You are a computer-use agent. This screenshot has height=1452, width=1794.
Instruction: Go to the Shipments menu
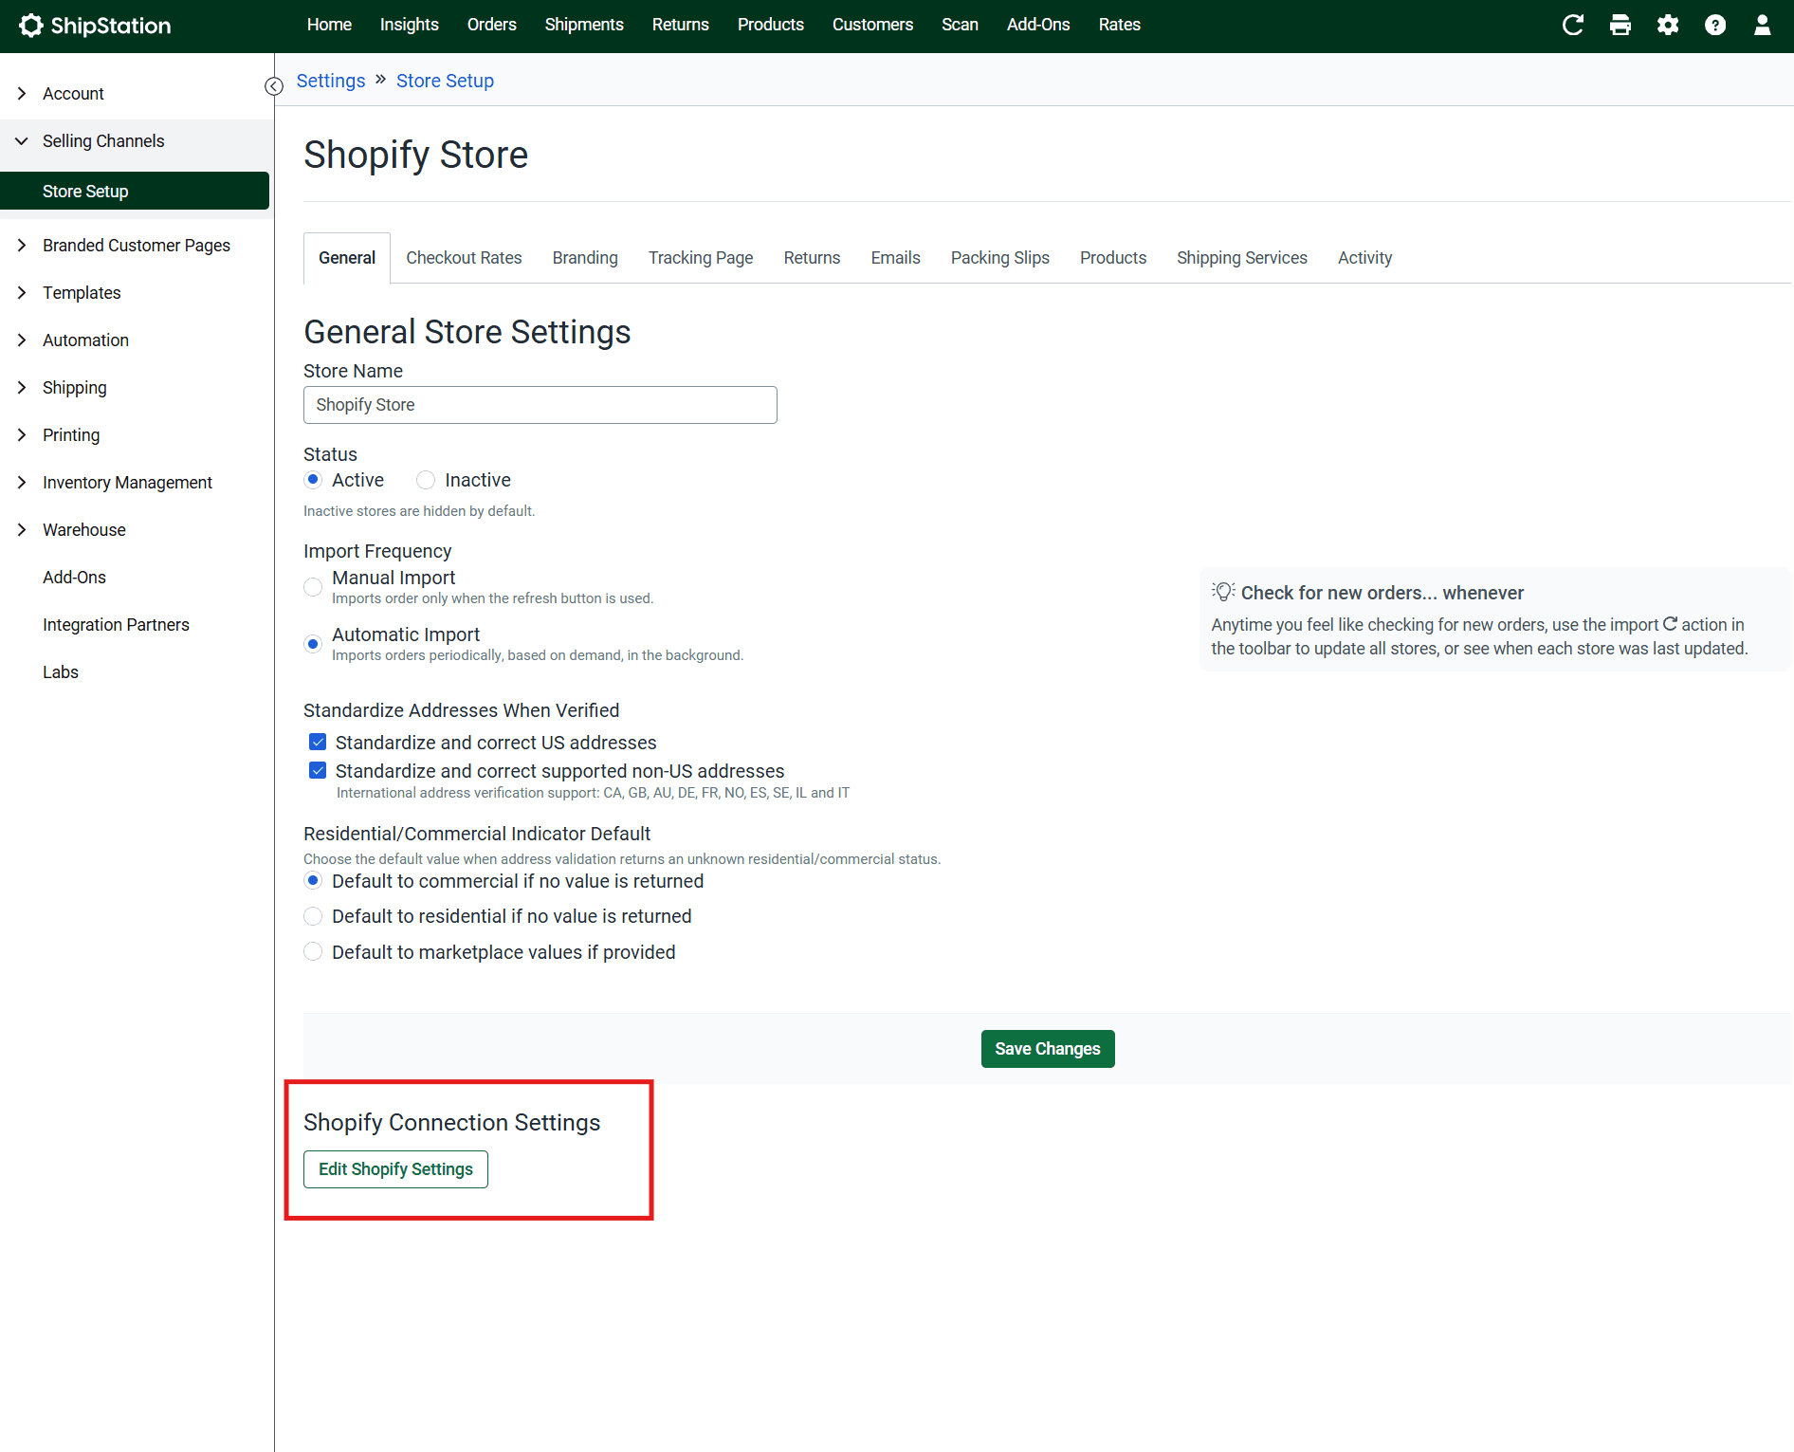(x=584, y=25)
